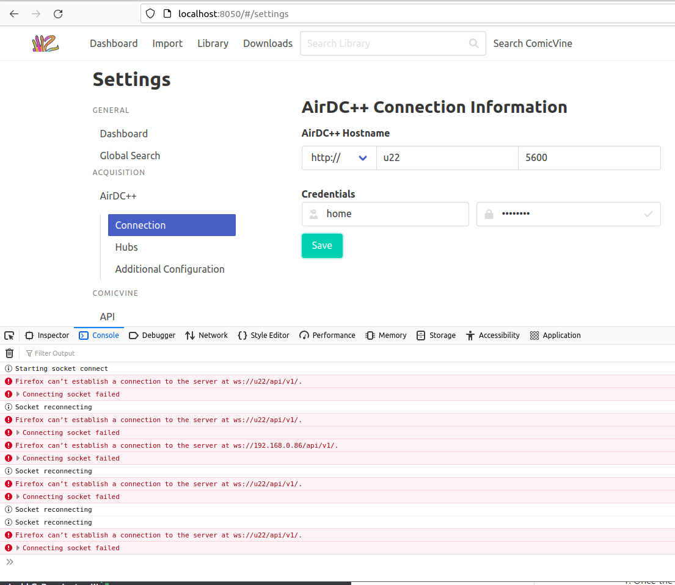Go back using the browser back arrow
This screenshot has width=675, height=585.
[x=14, y=14]
